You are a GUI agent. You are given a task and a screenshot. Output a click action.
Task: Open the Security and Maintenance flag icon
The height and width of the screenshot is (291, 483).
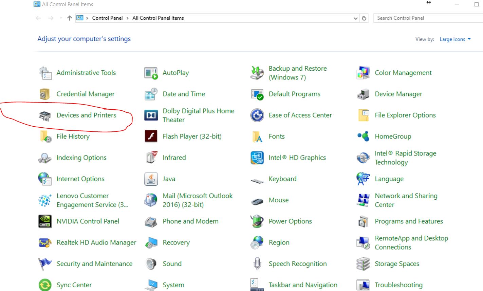tap(45, 264)
